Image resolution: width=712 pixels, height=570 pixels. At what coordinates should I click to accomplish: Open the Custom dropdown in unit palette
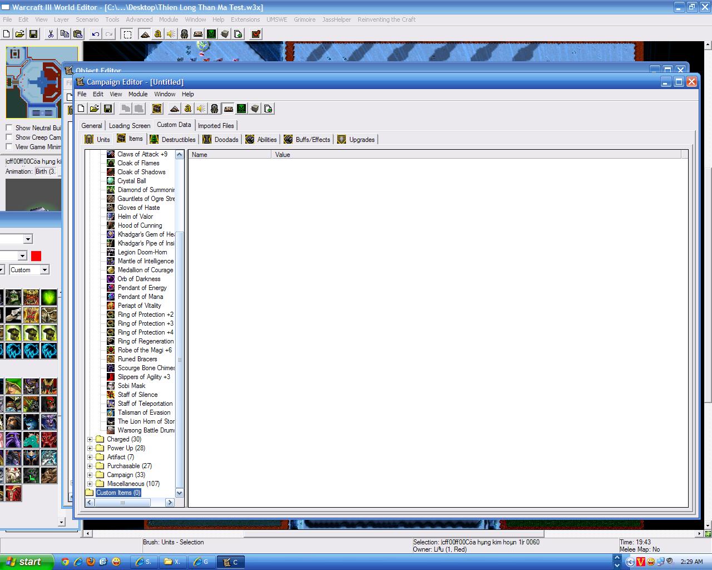click(x=44, y=270)
